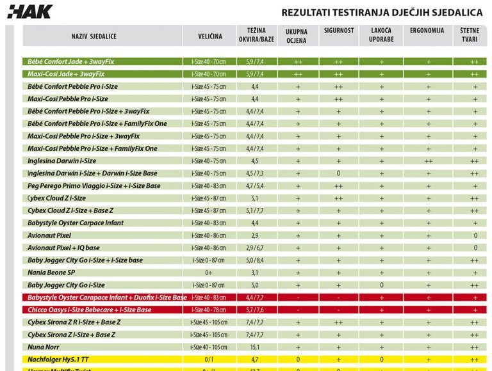
Task: Click size 'i-Size 40 - 70 cm' for Bébé Confort Jade
Action: point(209,62)
